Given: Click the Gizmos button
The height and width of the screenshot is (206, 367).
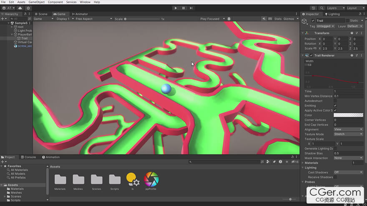Looking at the screenshot, I should coord(289,19).
